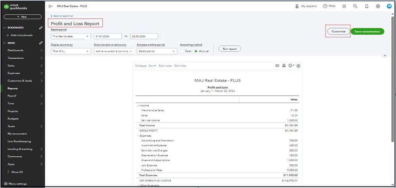Screen dimensions: 396x188
Task: Expand the Dashboards submenu arrow
Action: (x=41, y=50)
